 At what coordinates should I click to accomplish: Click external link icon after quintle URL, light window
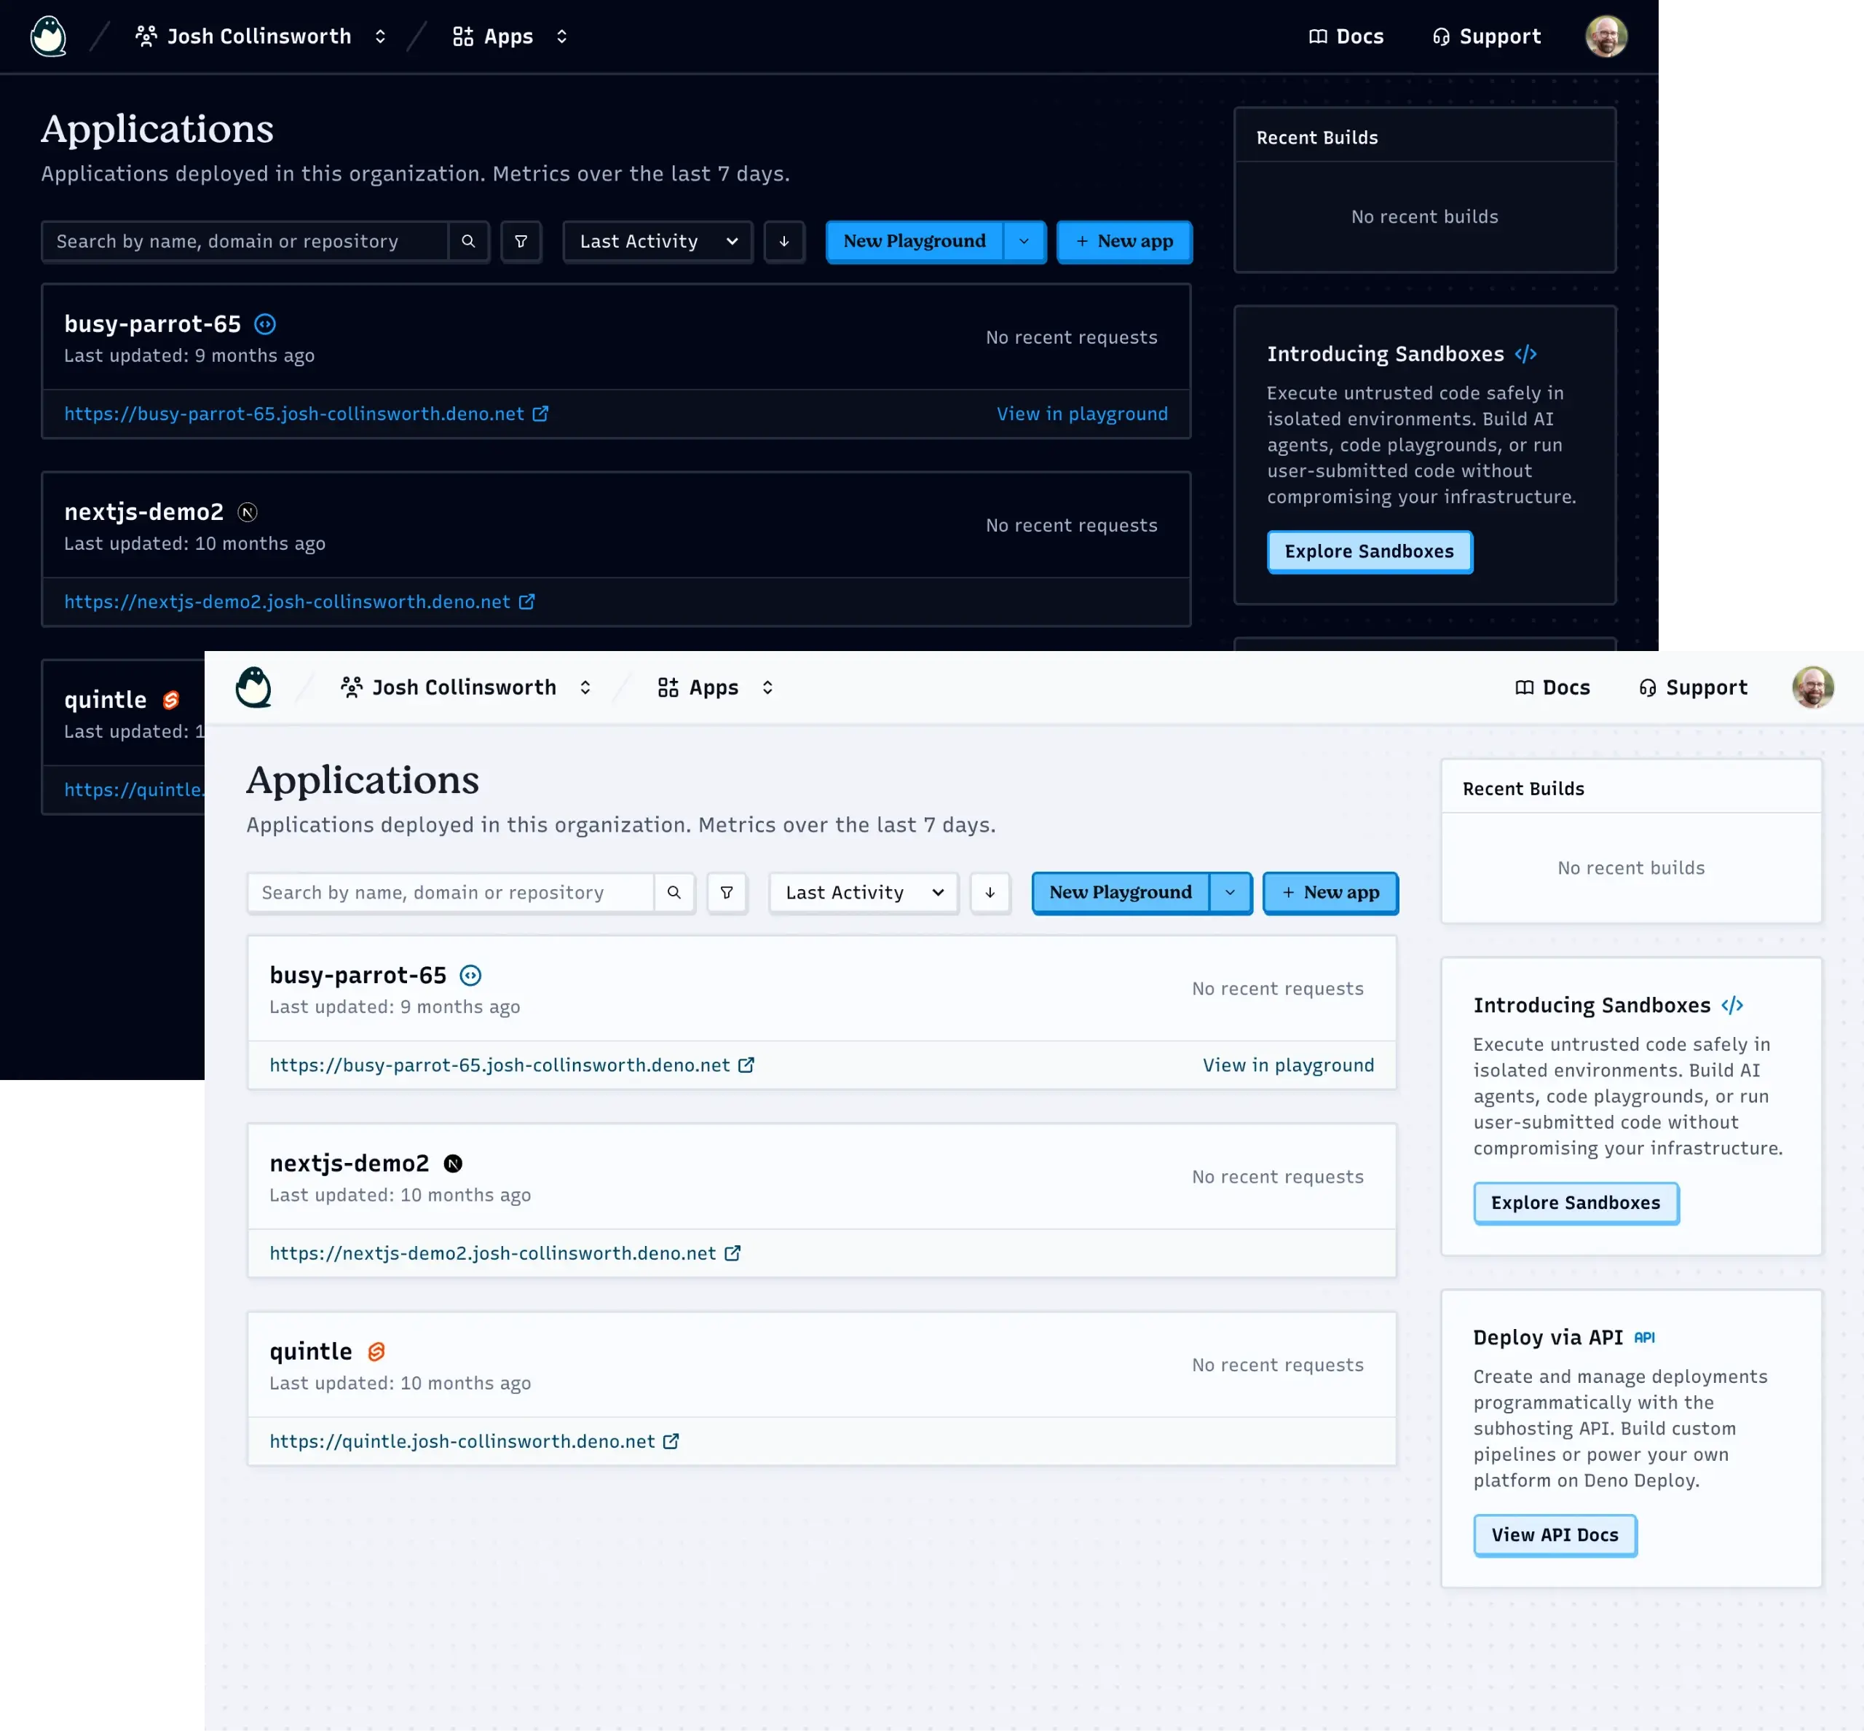click(x=671, y=1442)
